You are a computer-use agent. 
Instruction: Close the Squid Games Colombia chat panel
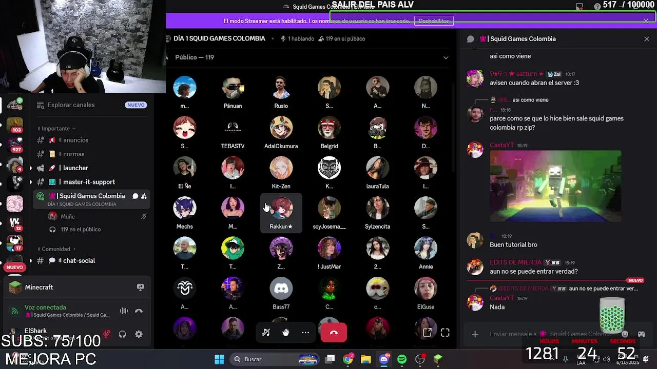click(646, 39)
